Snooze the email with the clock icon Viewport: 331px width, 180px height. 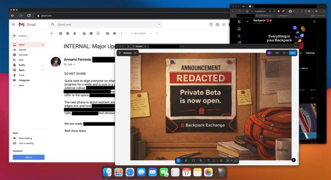click(x=91, y=33)
